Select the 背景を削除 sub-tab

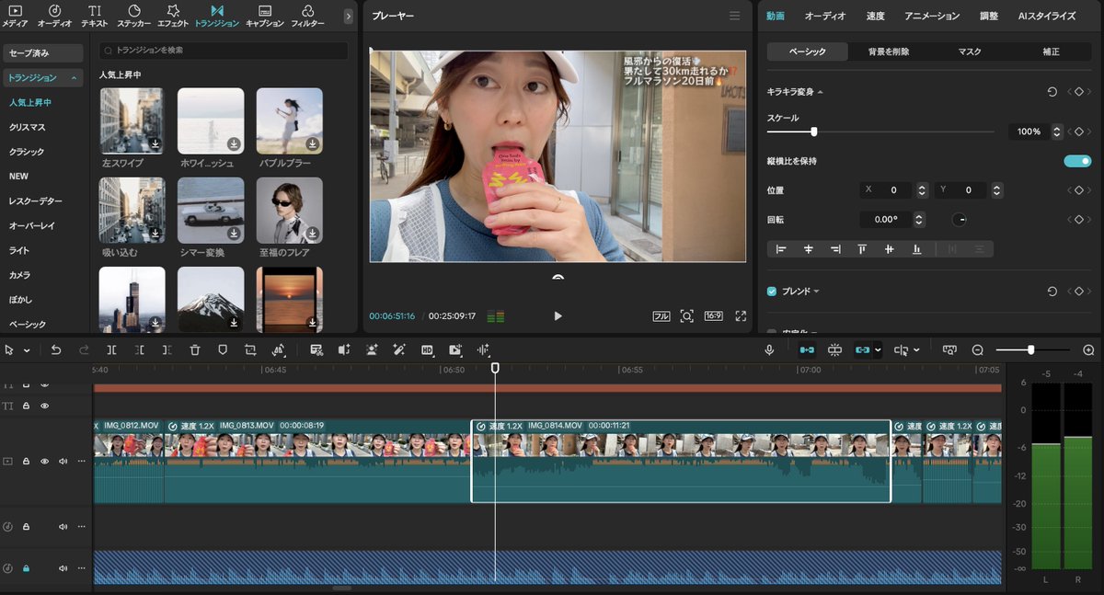pyautogui.click(x=889, y=51)
